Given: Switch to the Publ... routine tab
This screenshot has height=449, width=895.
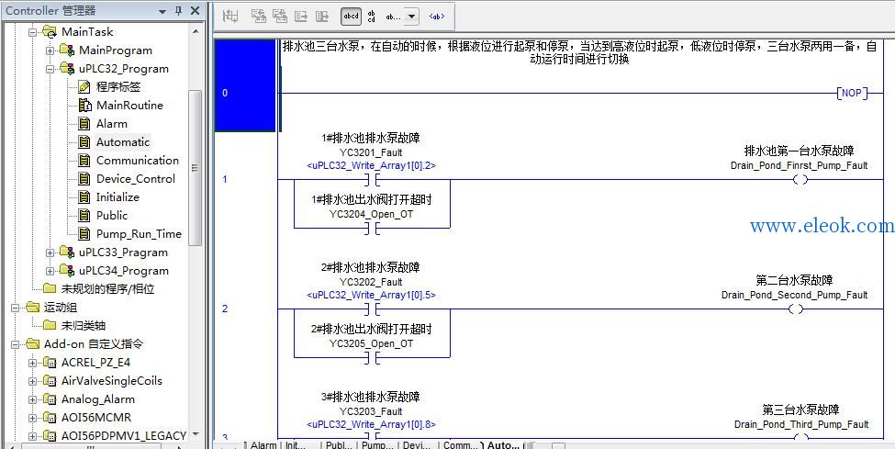Looking at the screenshot, I should click(341, 445).
